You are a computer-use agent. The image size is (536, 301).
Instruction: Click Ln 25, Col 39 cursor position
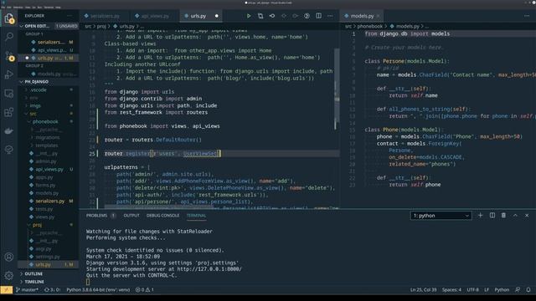(423, 290)
